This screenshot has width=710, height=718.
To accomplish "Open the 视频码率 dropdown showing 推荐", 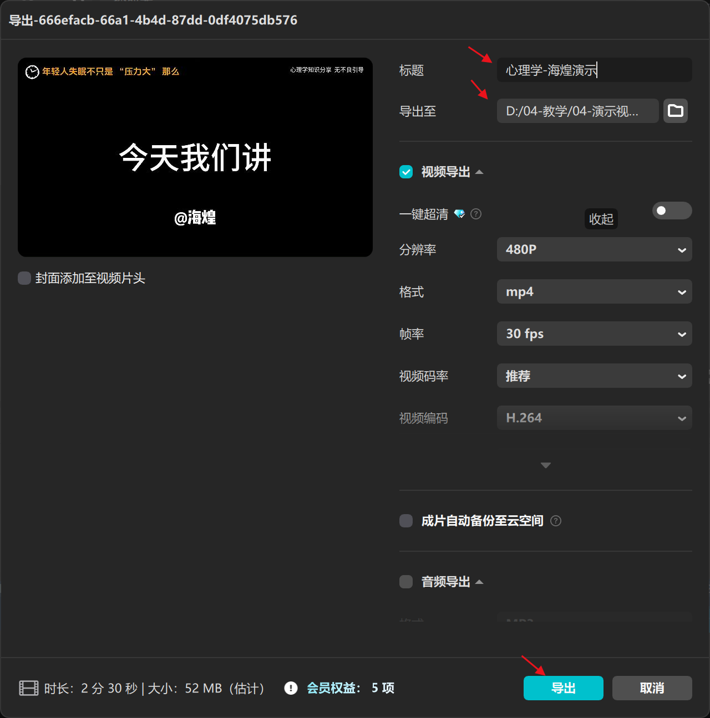I will click(x=594, y=376).
